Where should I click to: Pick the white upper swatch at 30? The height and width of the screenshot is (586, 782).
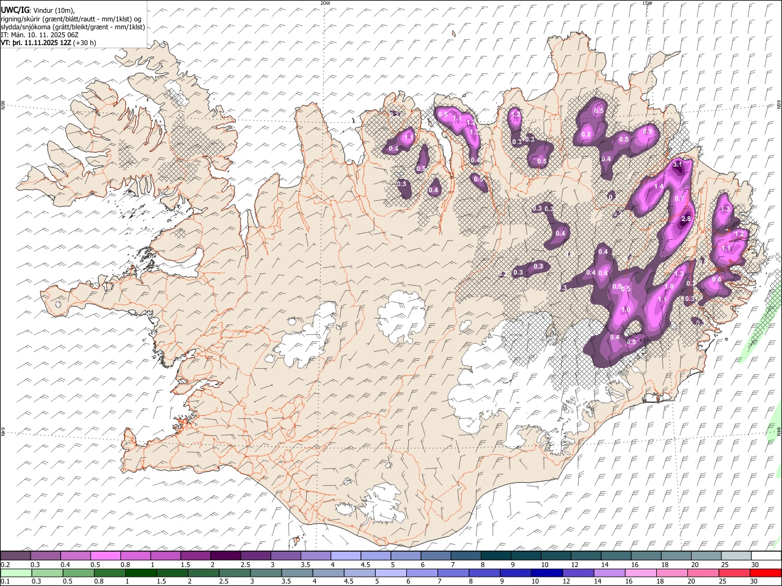pos(766,556)
